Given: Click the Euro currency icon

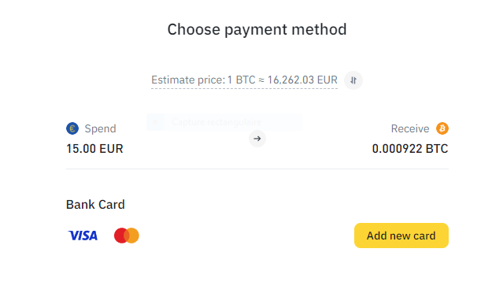Looking at the screenshot, I should [x=72, y=128].
